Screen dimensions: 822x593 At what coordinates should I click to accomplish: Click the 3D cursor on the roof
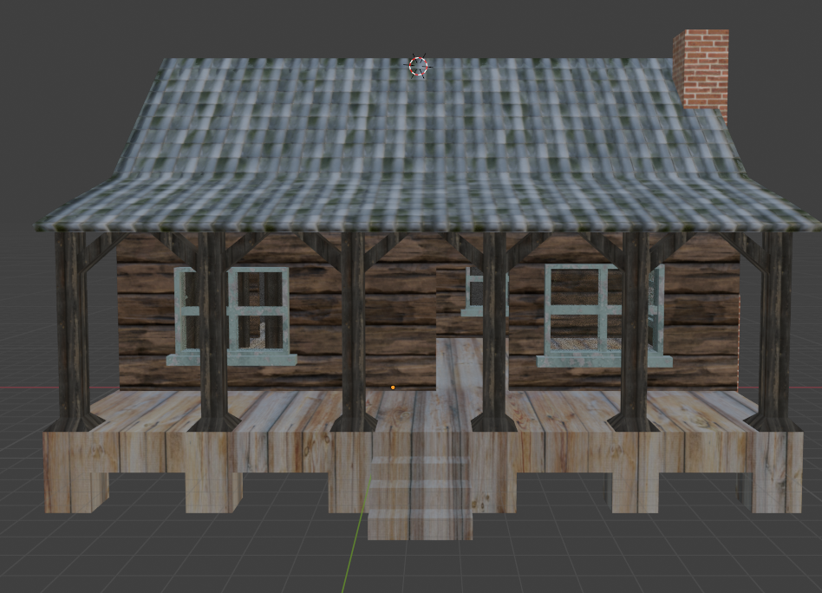[417, 65]
